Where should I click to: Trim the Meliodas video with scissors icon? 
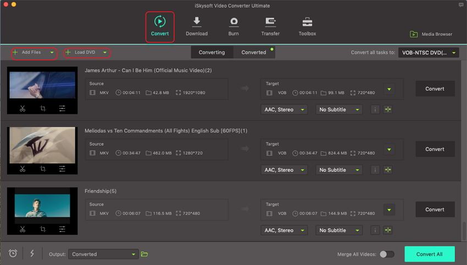click(x=23, y=169)
